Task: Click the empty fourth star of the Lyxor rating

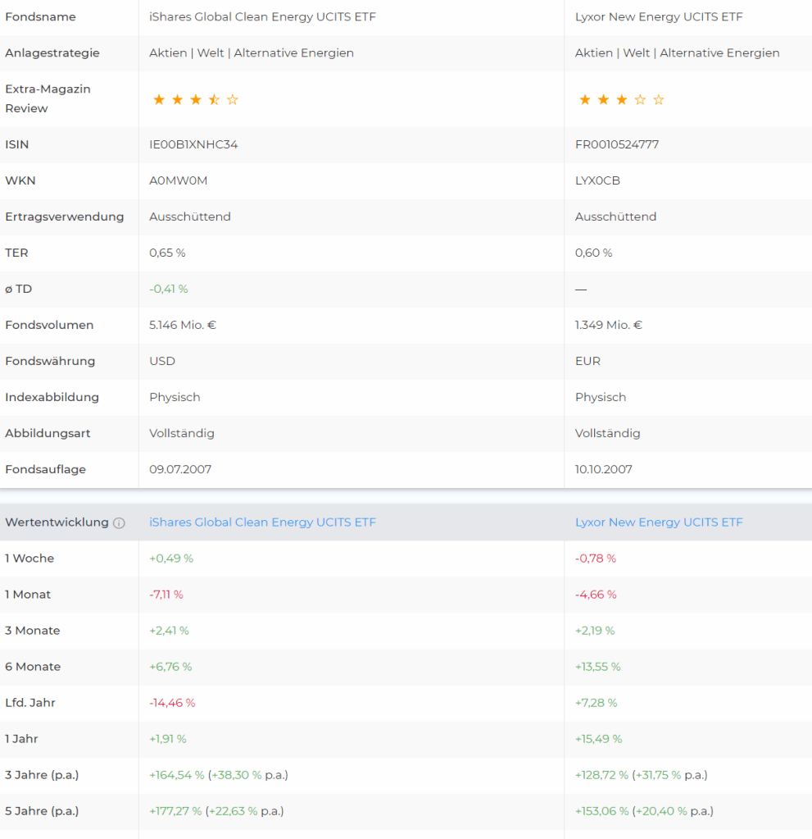Action: 640,100
